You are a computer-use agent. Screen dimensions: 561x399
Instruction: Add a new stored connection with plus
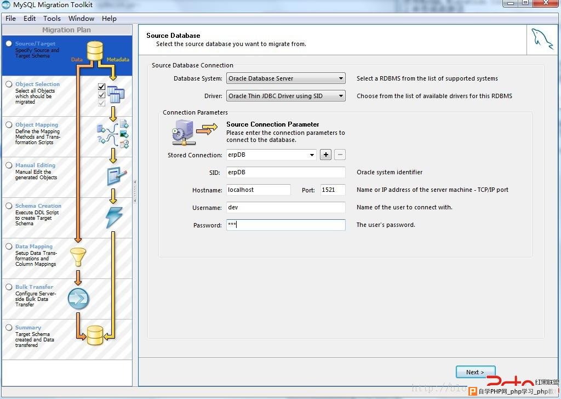point(325,155)
